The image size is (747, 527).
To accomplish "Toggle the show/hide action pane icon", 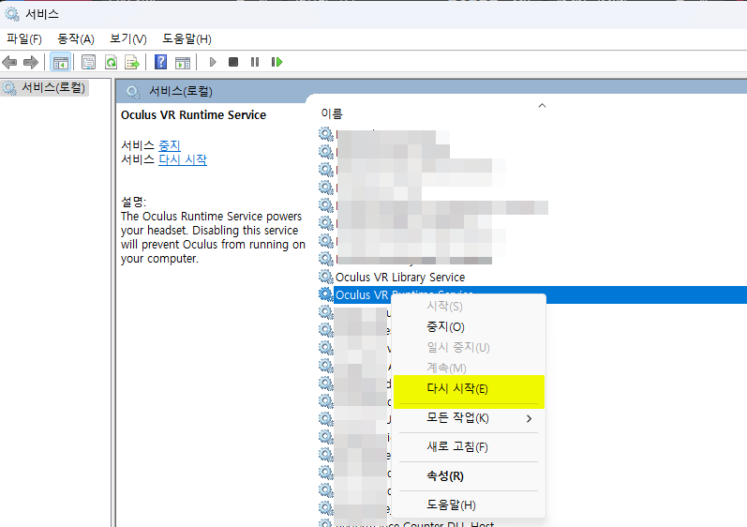I will click(183, 62).
